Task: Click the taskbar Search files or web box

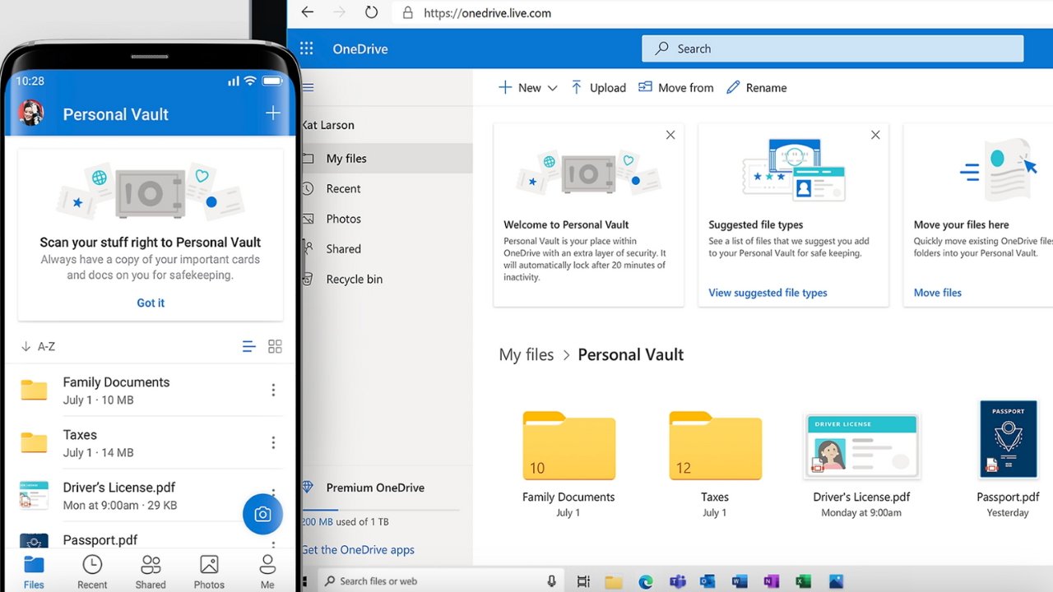Action: coord(441,581)
